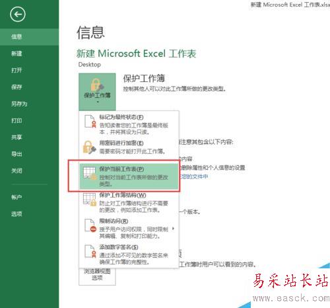The image size is (330, 308).
Task: Click the 浏览器视图选项 button
Action: [x=97, y=276]
